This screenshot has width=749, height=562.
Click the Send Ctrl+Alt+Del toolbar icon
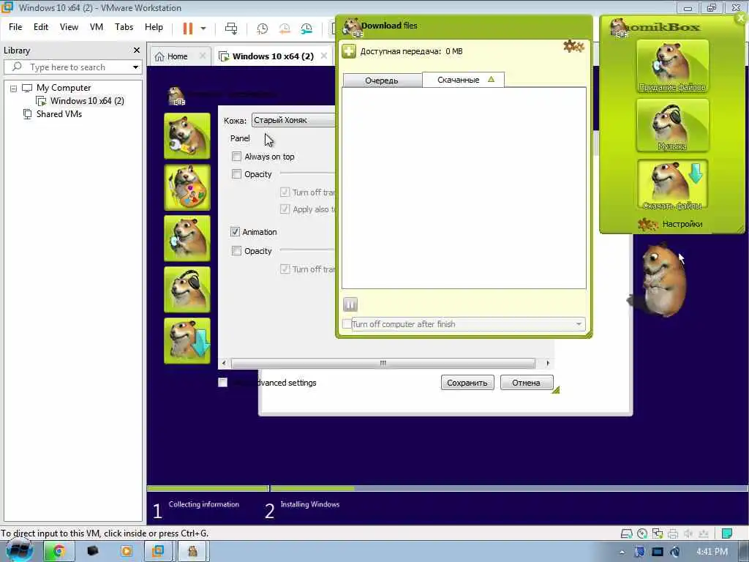pyautogui.click(x=231, y=29)
